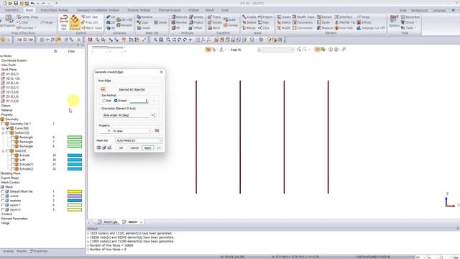Image resolution: width=460 pixels, height=259 pixels.
Task: Open the Thermal Analysis tab
Action: tap(170, 10)
